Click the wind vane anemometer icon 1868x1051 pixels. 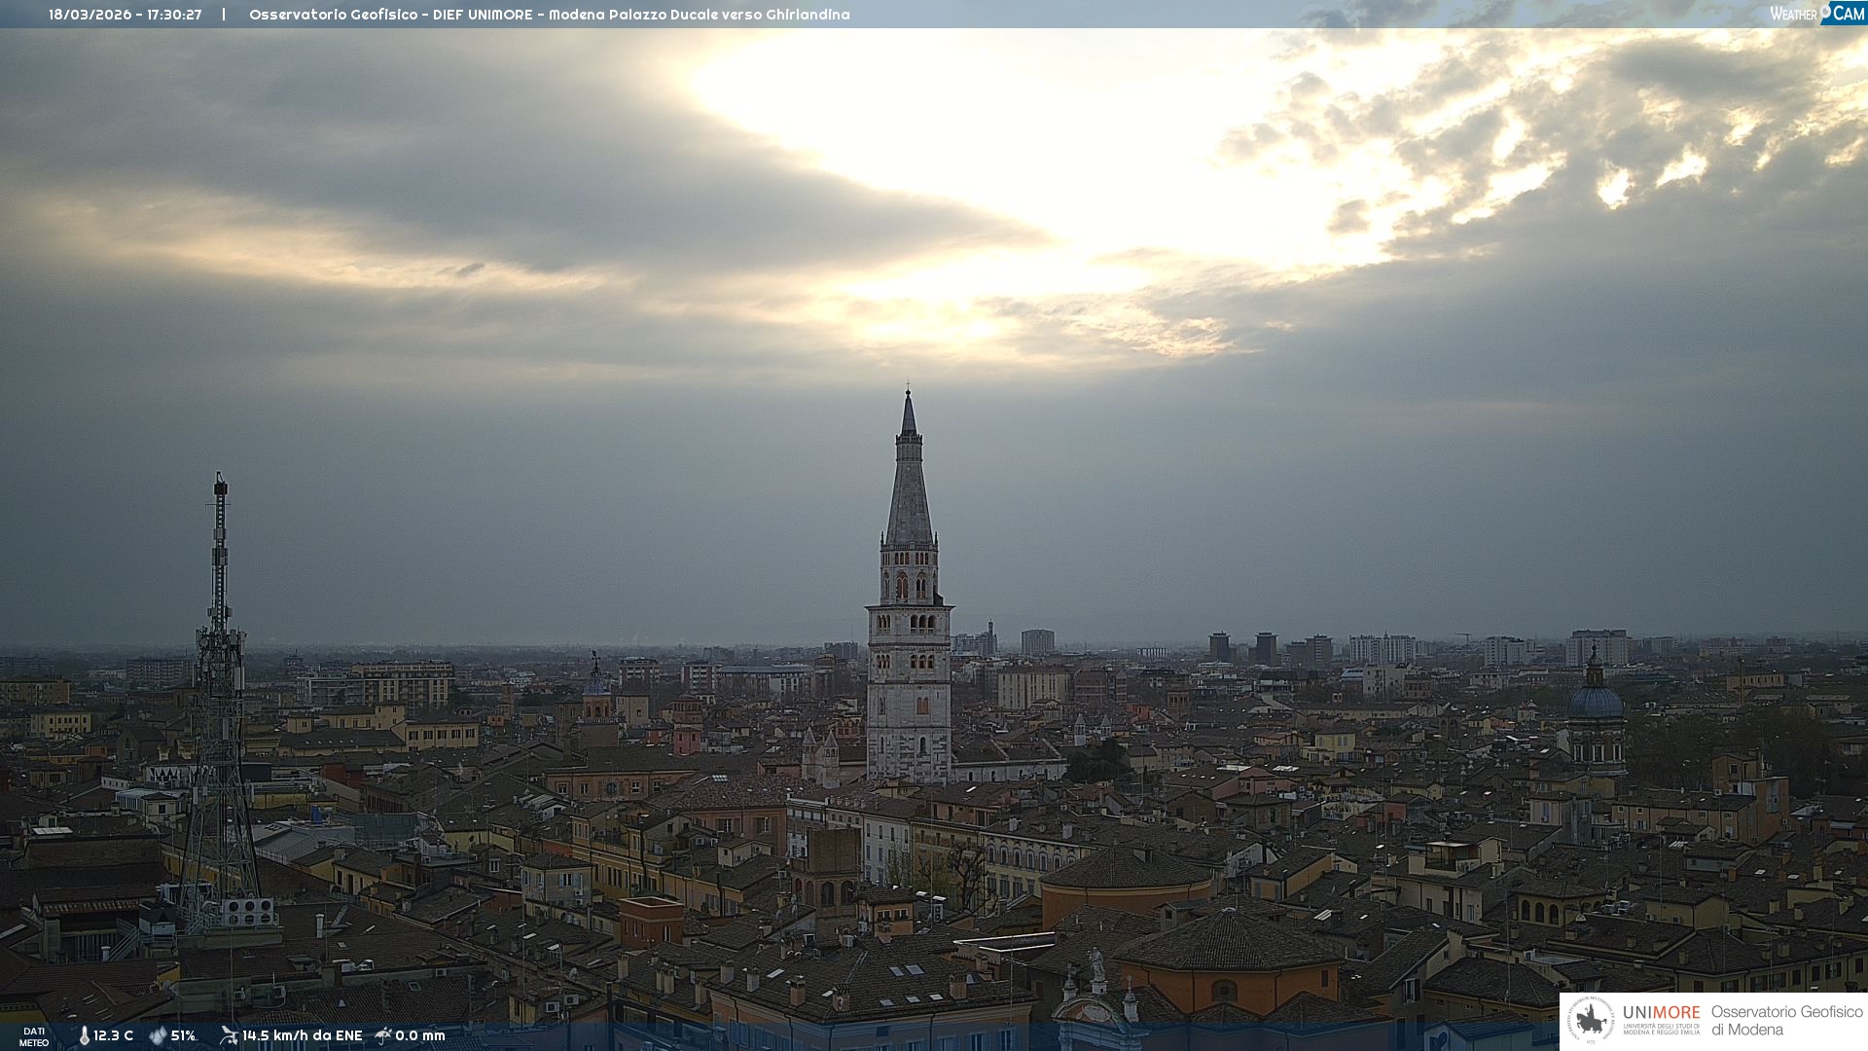click(229, 1034)
